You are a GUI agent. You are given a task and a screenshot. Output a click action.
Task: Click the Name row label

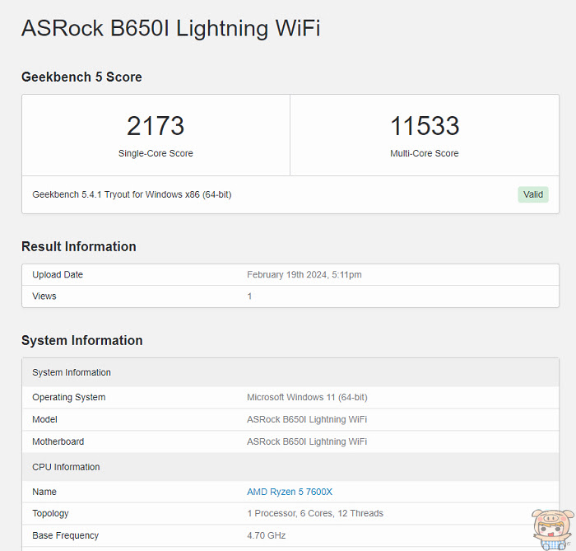point(44,492)
